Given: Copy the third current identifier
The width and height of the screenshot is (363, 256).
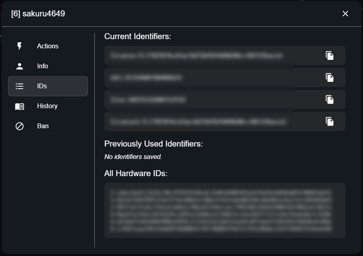Looking at the screenshot, I should point(329,99).
